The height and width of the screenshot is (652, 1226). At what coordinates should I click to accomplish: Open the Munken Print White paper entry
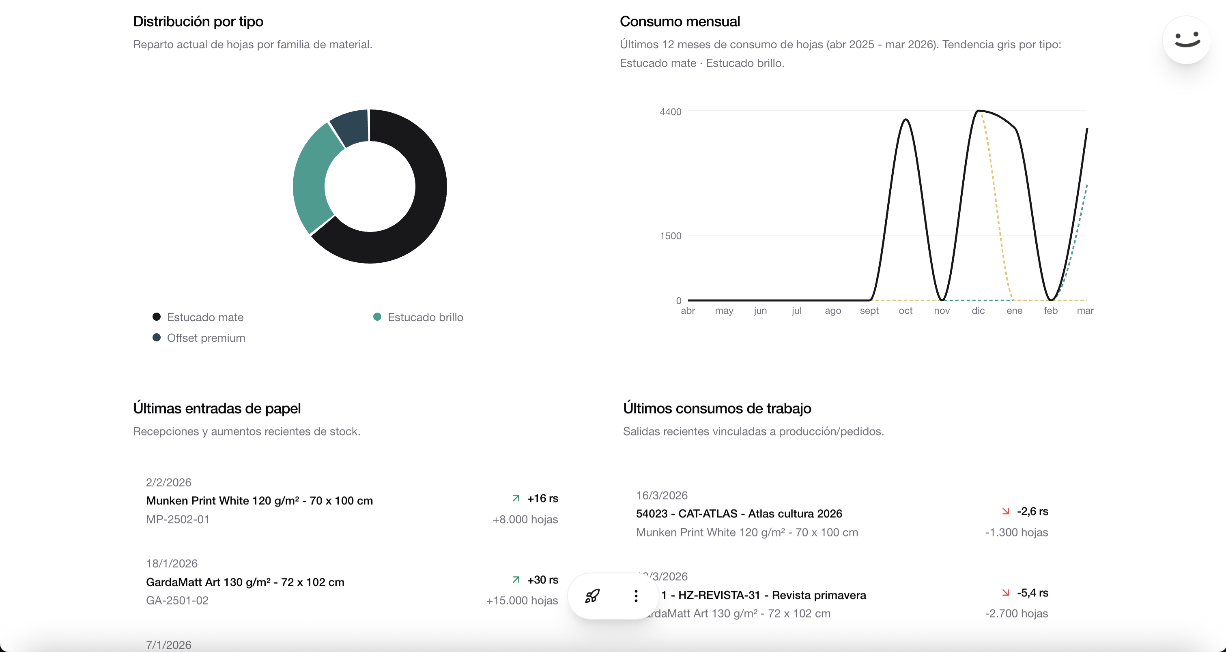click(260, 500)
